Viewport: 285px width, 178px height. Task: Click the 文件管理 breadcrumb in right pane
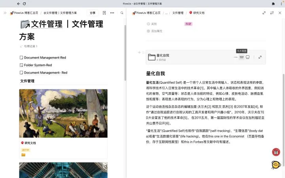(x=178, y=13)
